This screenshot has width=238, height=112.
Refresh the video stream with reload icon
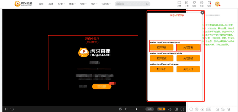coord(12,109)
